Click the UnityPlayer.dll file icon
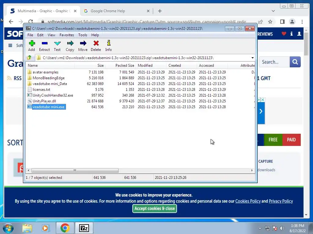The height and width of the screenshot is (234, 313). point(30,101)
